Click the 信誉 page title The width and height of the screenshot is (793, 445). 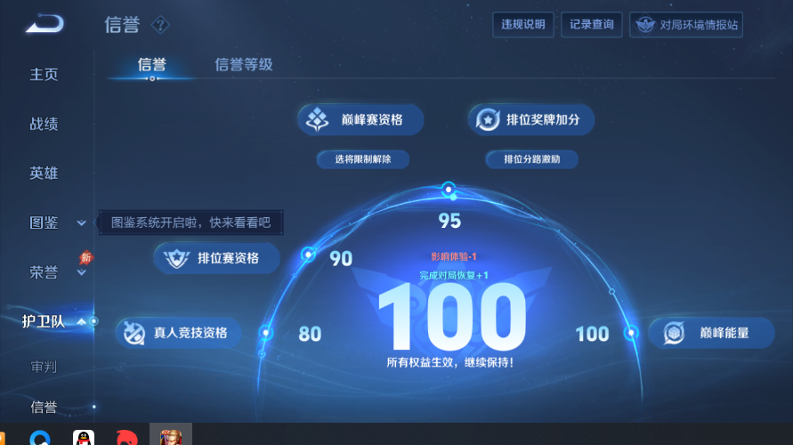[x=122, y=24]
